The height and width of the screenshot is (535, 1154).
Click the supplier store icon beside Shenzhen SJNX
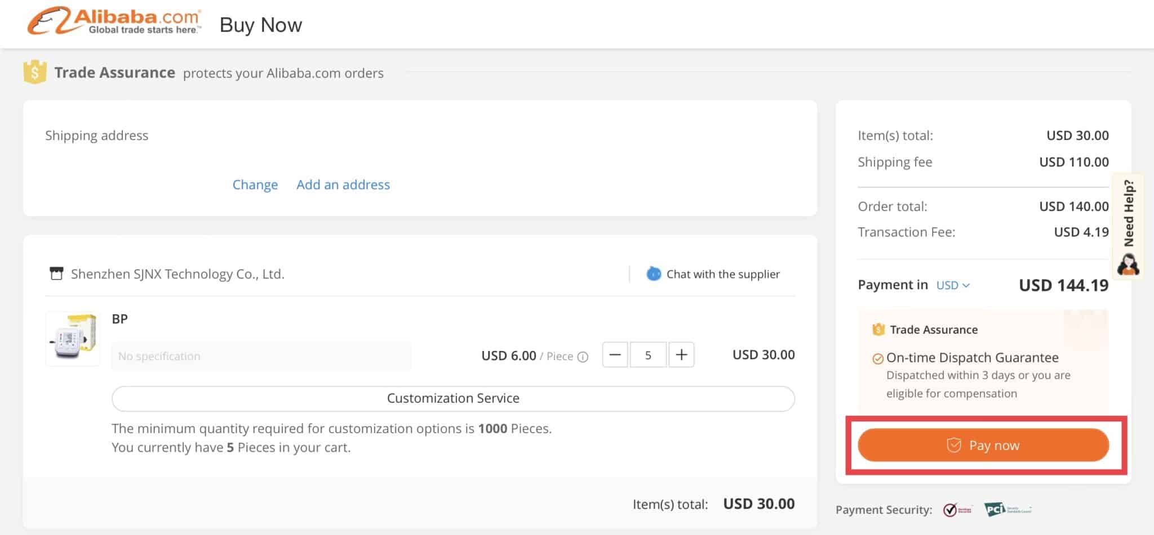tap(56, 273)
